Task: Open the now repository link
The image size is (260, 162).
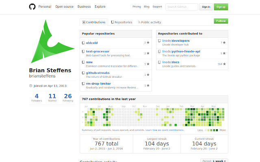Action: click(89, 62)
